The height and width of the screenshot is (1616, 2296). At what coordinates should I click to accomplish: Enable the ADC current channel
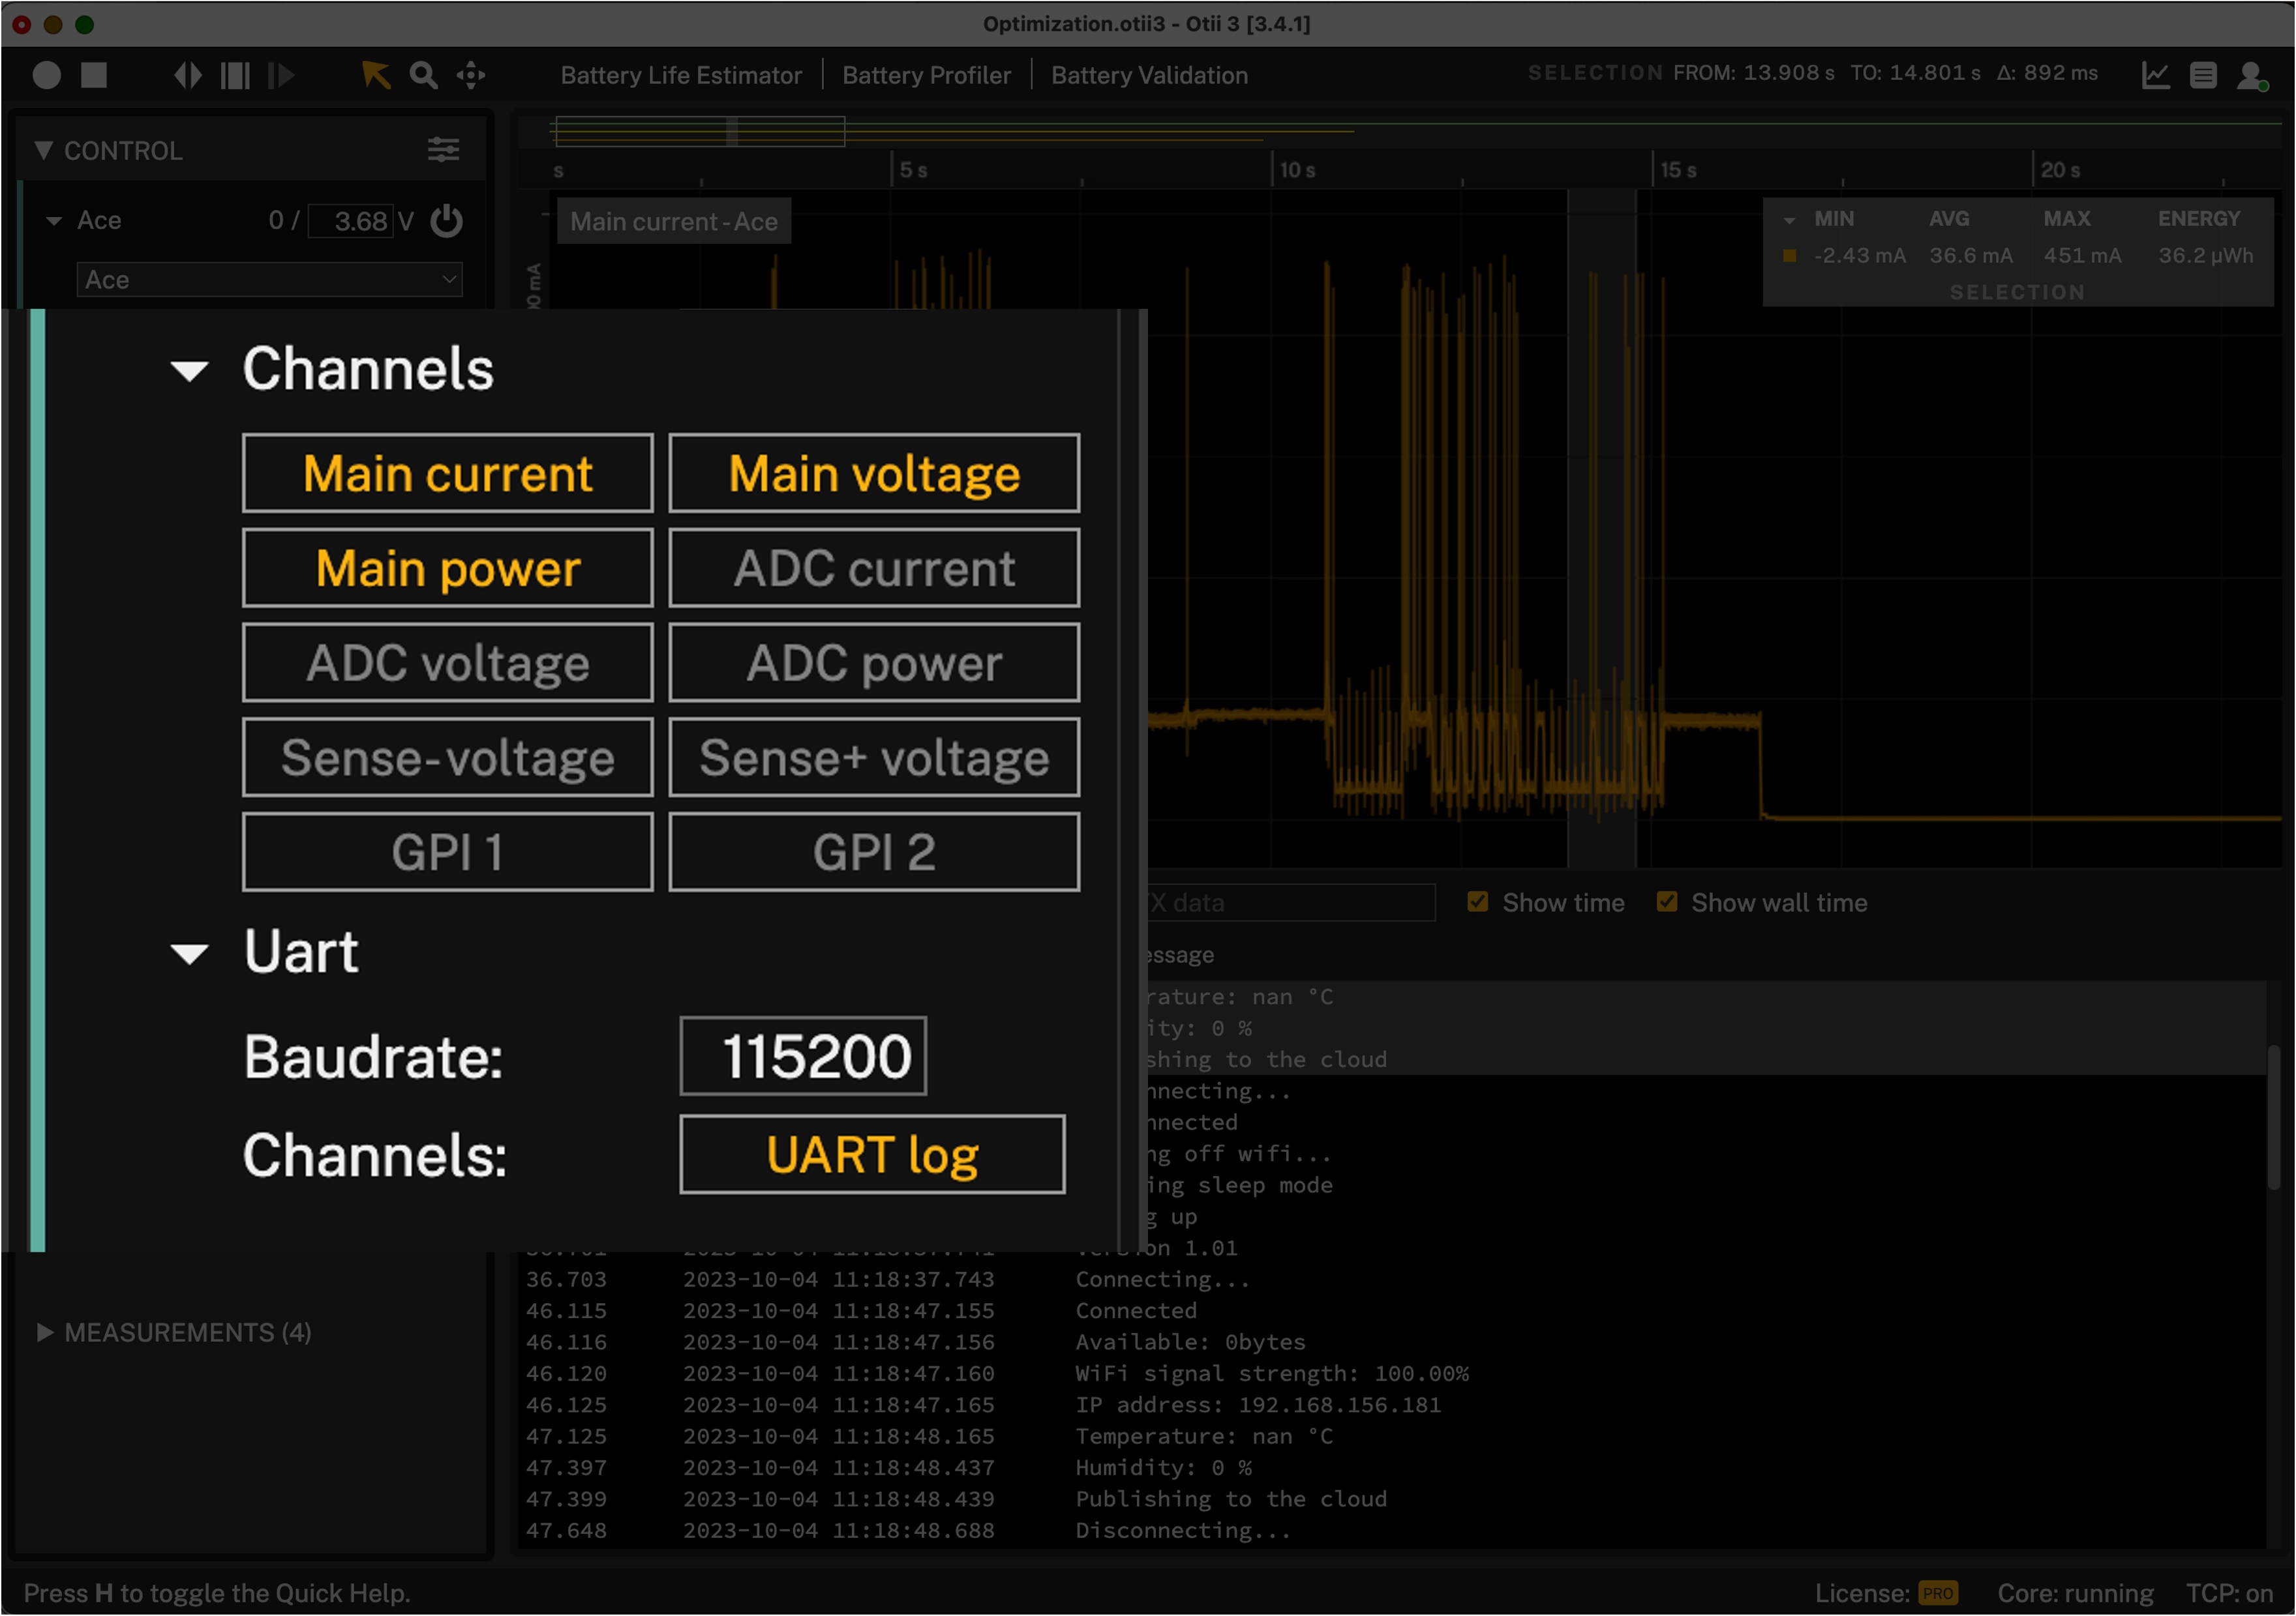pyautogui.click(x=873, y=568)
